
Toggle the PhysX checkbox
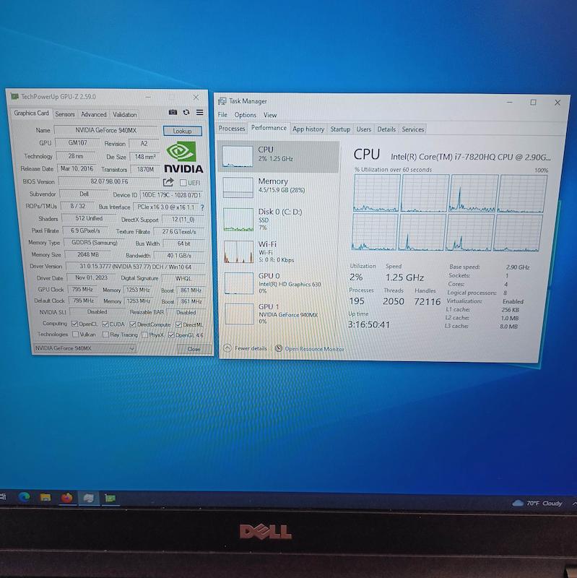coord(145,335)
